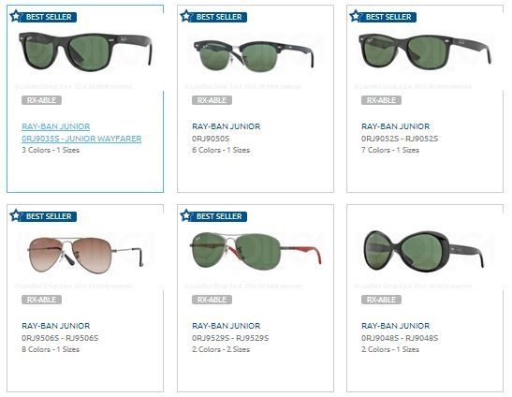The image size is (512, 397).
Task: Click the RX-ABLE tag on the 0RJ9048S card
Action: 381,300
